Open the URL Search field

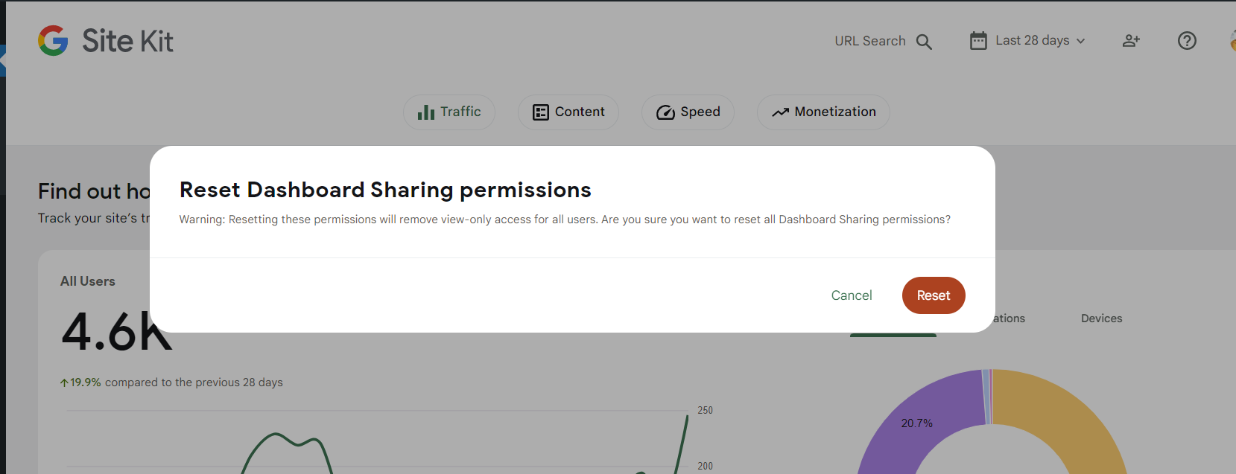tap(883, 41)
